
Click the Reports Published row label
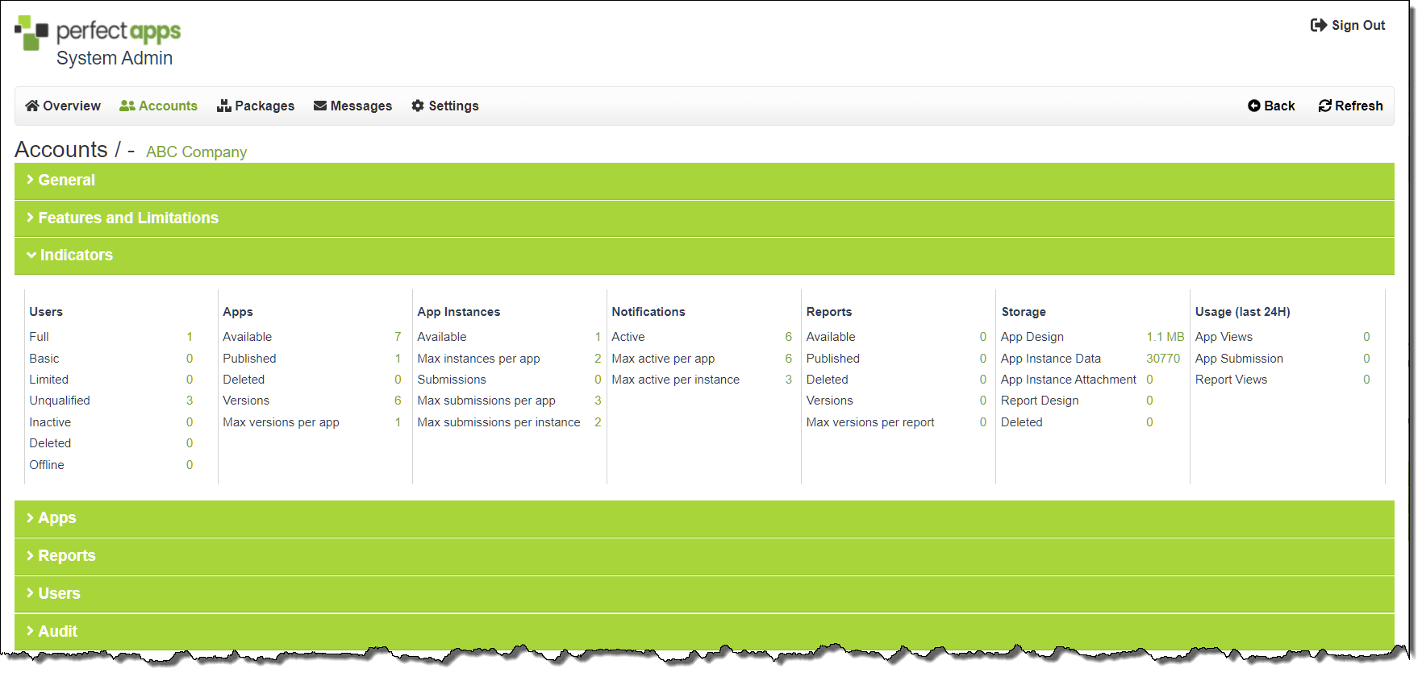coord(833,359)
